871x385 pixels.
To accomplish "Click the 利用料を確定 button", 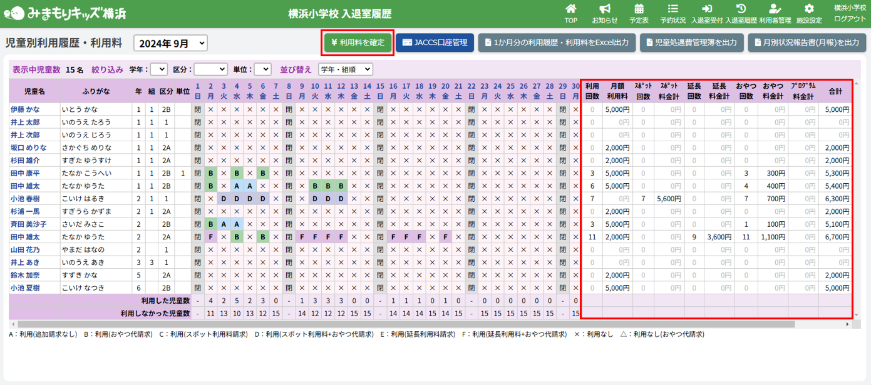I will 358,42.
